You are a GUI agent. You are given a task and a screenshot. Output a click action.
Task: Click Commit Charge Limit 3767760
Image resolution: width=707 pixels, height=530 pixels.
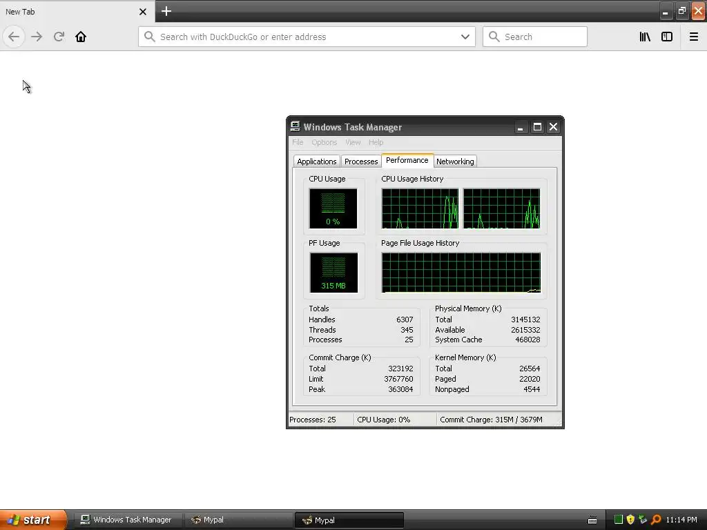(x=398, y=379)
